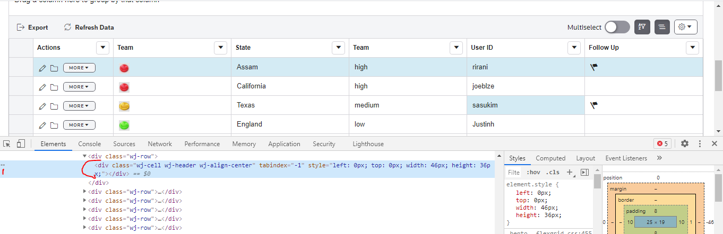723x234 pixels.
Task: Click the sasukim user ID cell
Action: [526, 105]
